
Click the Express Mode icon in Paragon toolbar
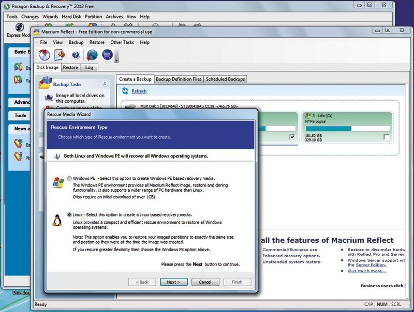(x=19, y=27)
